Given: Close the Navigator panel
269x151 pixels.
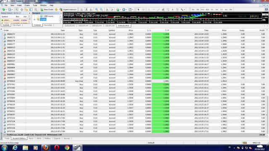Looking at the screenshot, I should click(61, 13).
